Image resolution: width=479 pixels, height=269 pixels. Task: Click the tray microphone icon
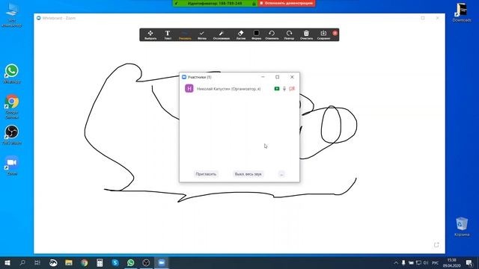[x=403, y=262]
